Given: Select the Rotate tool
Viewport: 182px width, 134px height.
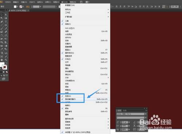Looking at the screenshot, I should pyautogui.click(x=2, y=35).
